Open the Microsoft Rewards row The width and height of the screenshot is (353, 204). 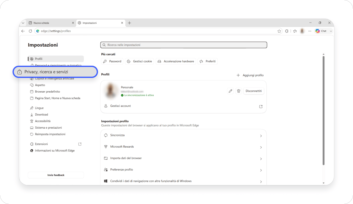(x=184, y=147)
